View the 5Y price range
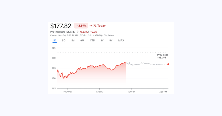The height and width of the screenshot is (116, 222). [x=111, y=40]
